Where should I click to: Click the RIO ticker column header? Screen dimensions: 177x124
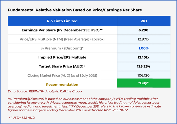coord(143,21)
